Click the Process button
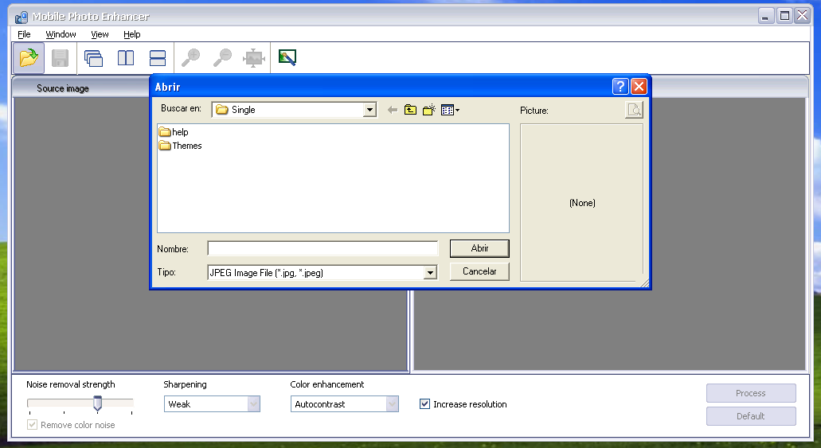This screenshot has width=821, height=448. coord(751,393)
